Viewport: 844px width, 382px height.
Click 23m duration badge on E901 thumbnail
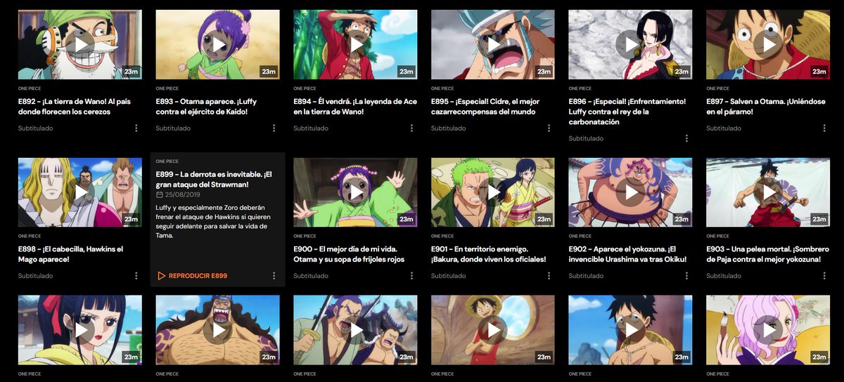tap(544, 220)
